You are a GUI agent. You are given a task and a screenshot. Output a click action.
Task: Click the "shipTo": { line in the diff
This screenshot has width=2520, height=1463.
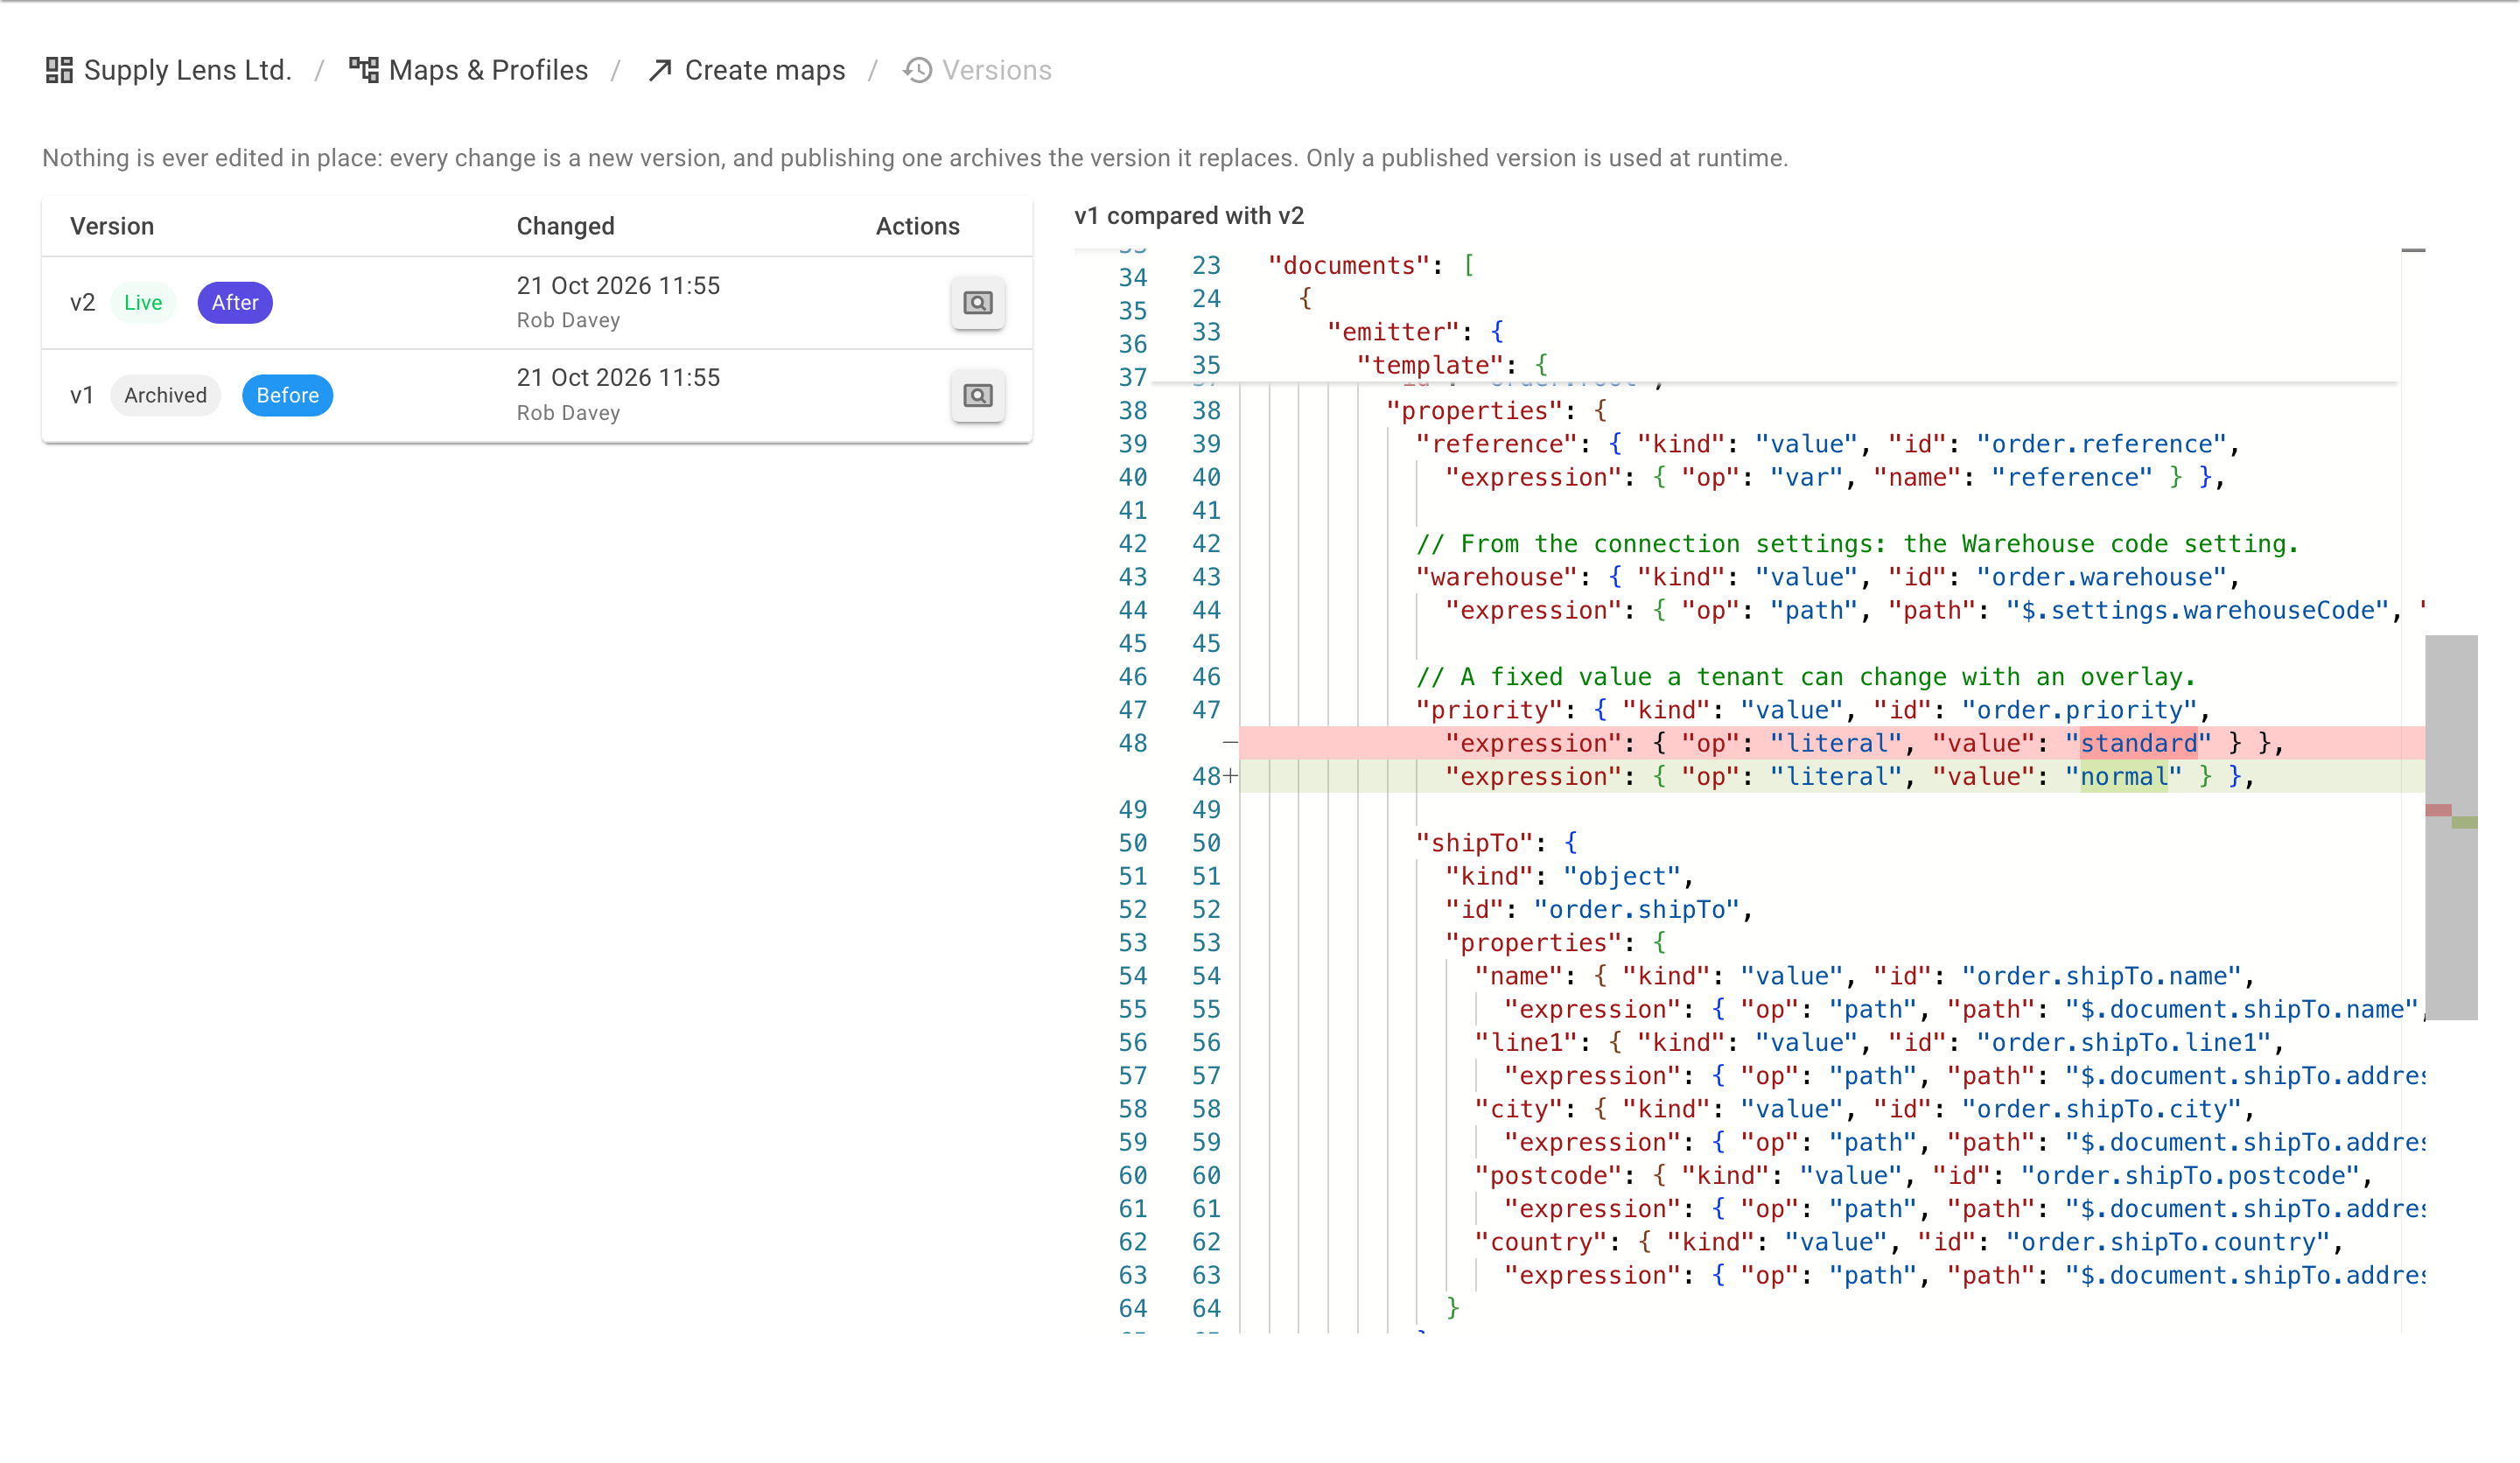tap(1496, 843)
